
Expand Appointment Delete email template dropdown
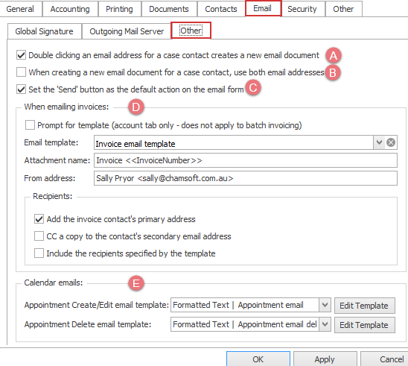click(325, 324)
